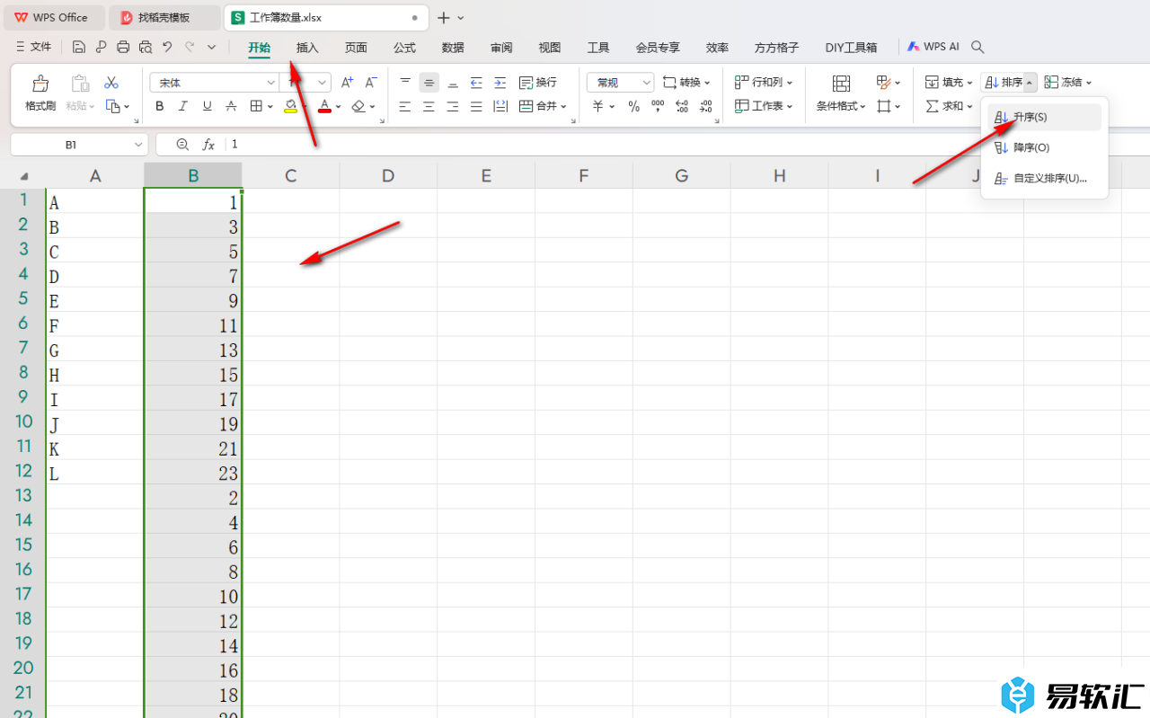Viewport: 1150px width, 718px height.
Task: Choose 降序(O) from the sort menu
Action: tap(1044, 148)
